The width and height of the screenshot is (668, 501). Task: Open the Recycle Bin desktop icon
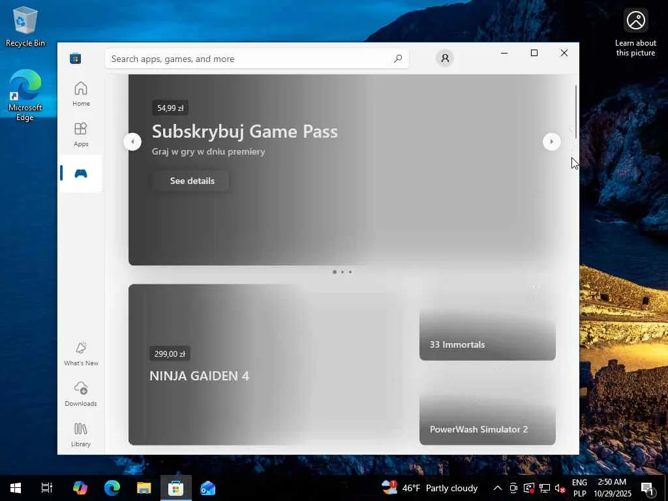coord(25,26)
